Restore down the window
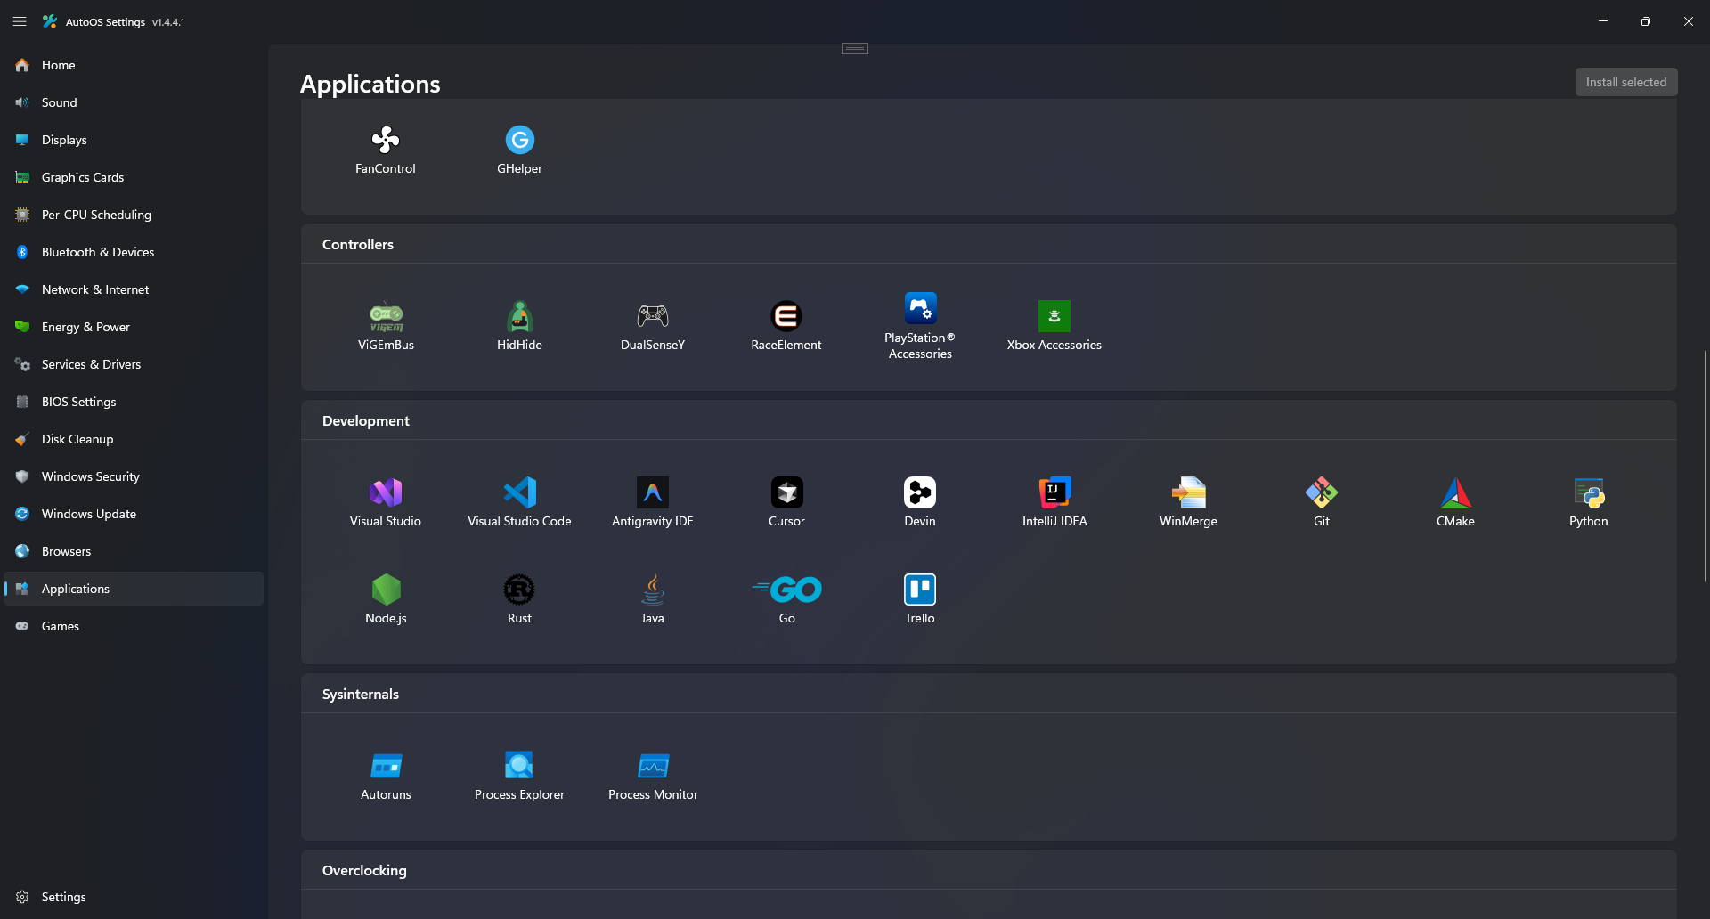 click(x=1646, y=21)
